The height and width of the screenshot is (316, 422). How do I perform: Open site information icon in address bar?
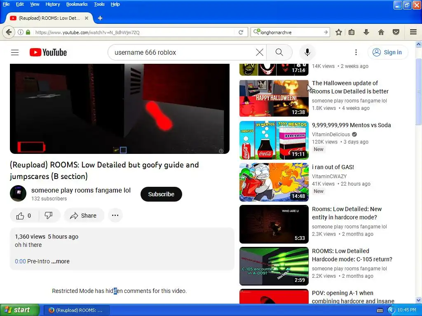coord(21,32)
